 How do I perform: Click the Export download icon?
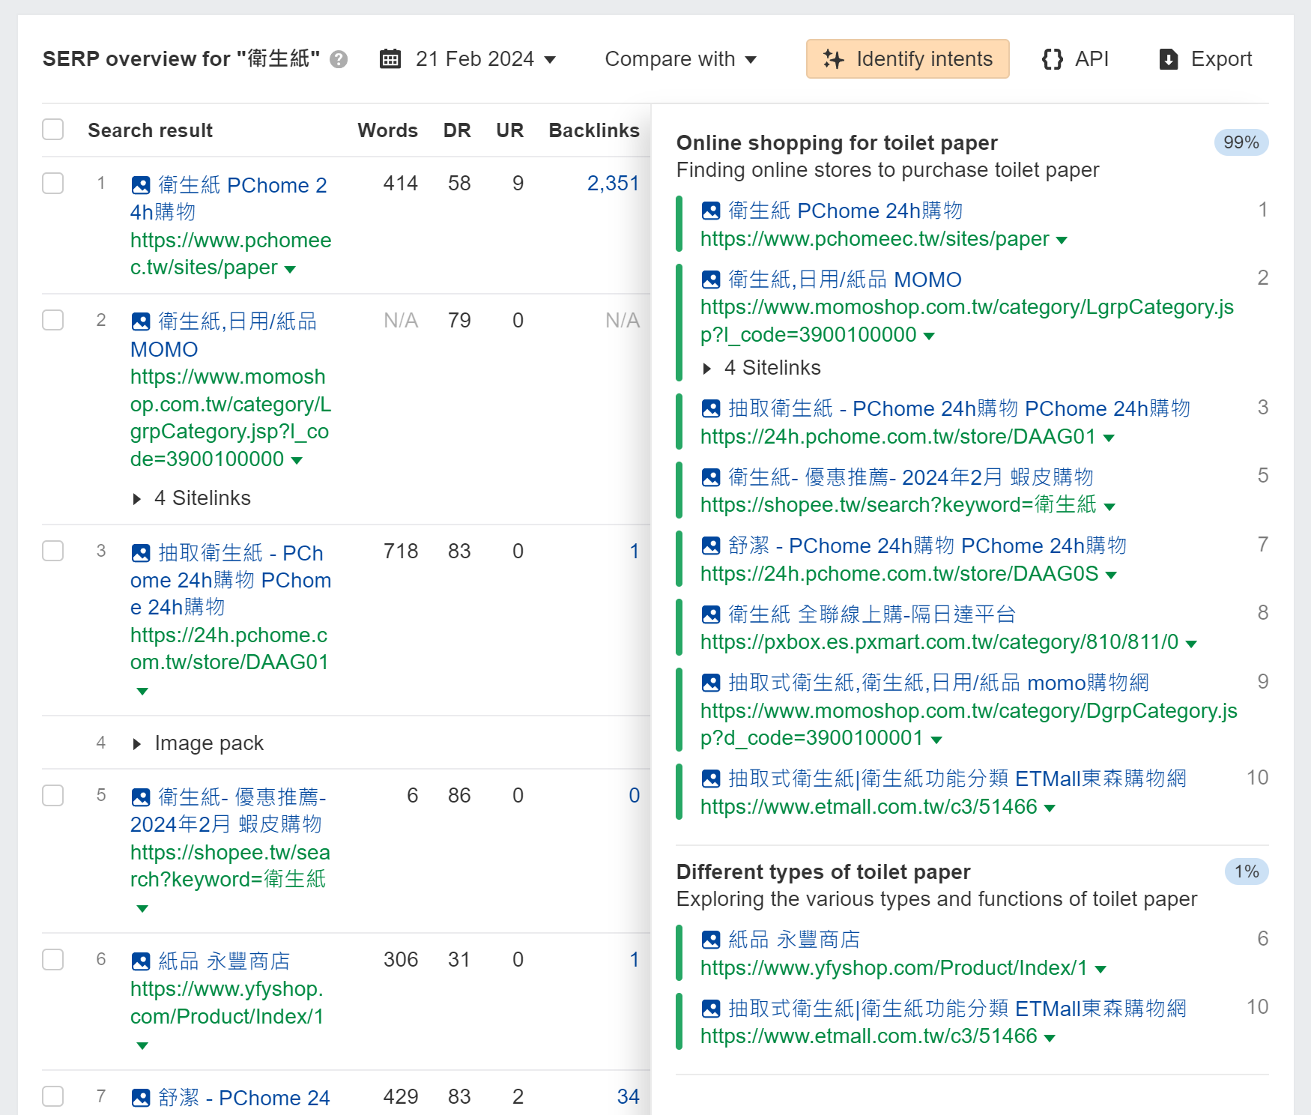1168,59
